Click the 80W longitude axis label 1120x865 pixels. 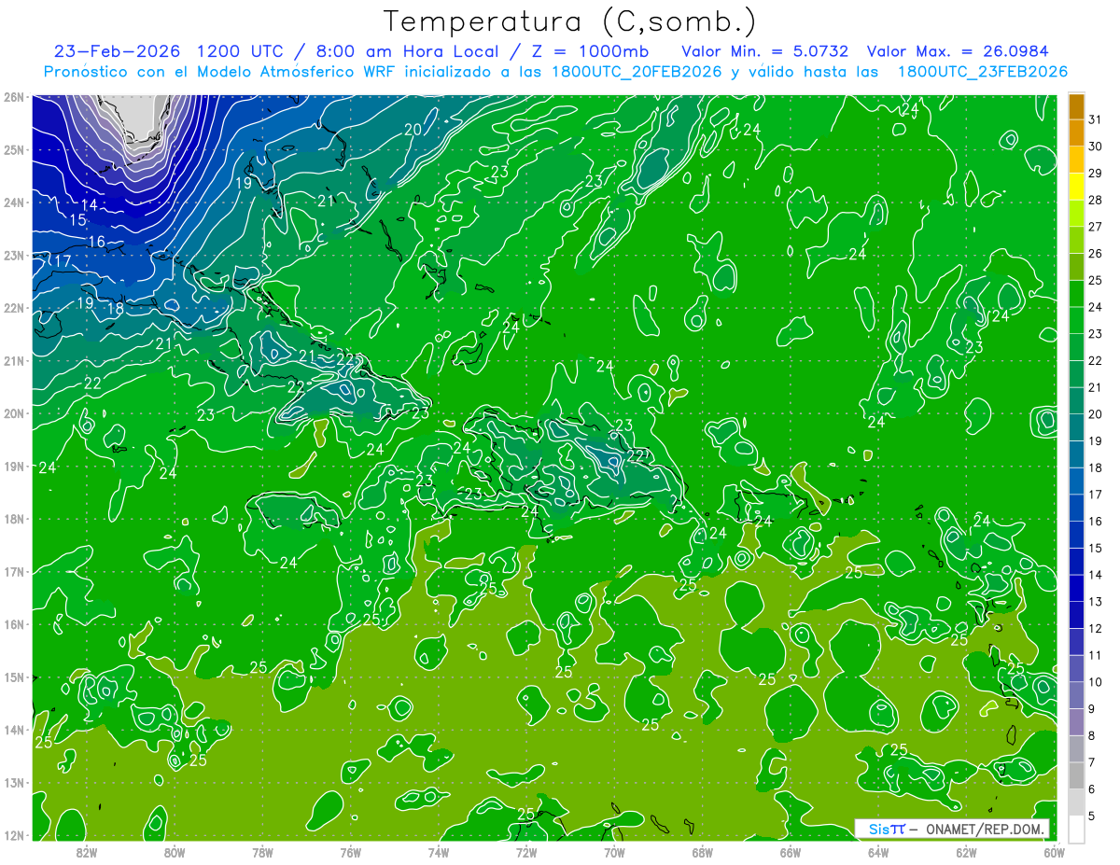click(x=175, y=853)
